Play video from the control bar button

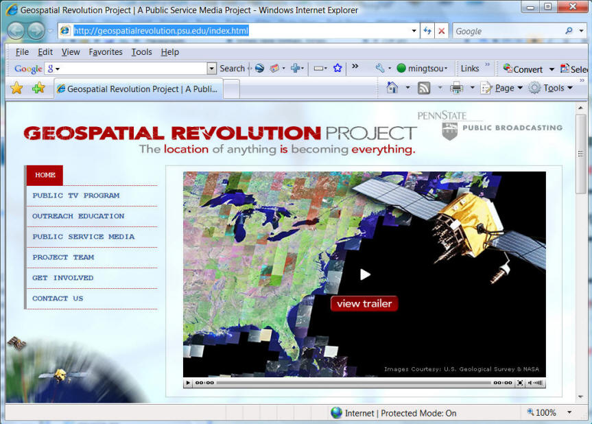point(188,383)
